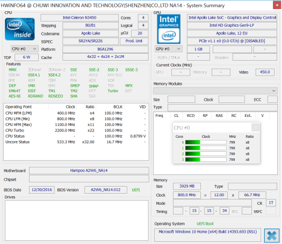Click the empty Drives list box
Screen dimensions: 282x244
point(77,220)
